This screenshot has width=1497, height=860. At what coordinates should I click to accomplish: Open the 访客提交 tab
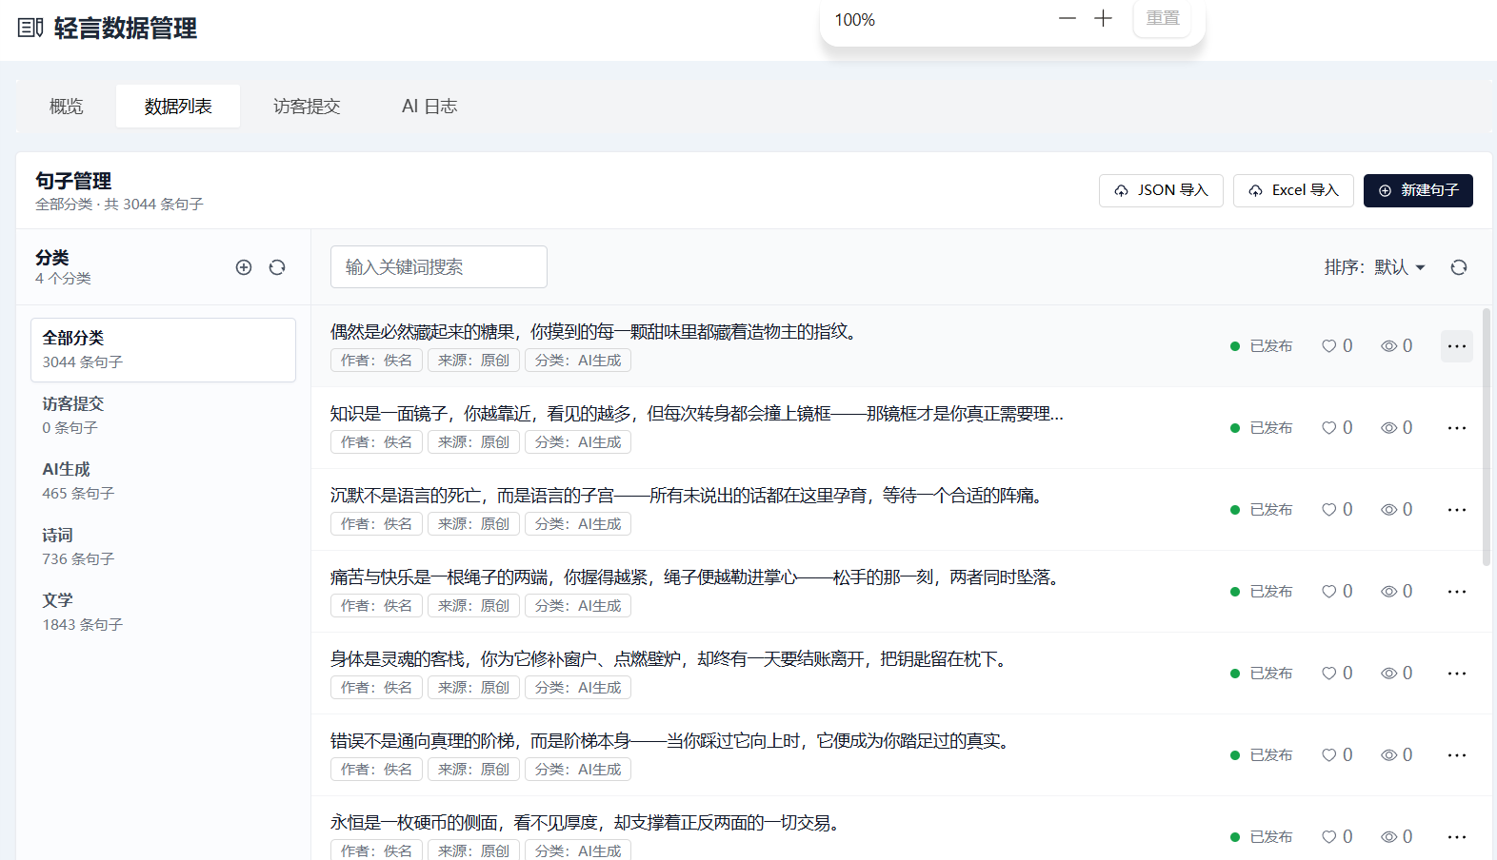point(307,107)
